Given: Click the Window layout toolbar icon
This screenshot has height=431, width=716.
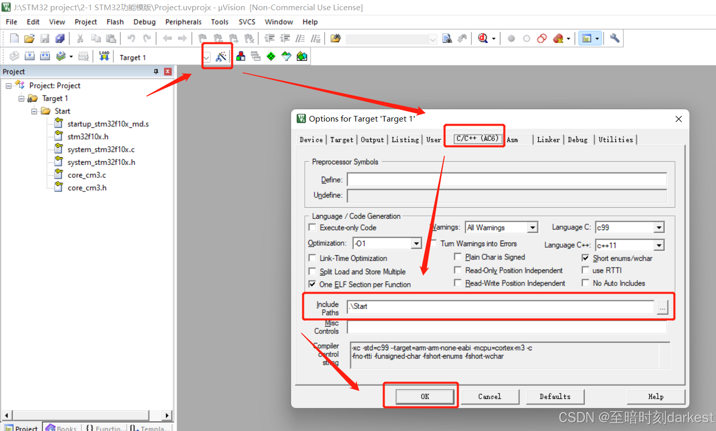Looking at the screenshot, I should (x=586, y=38).
